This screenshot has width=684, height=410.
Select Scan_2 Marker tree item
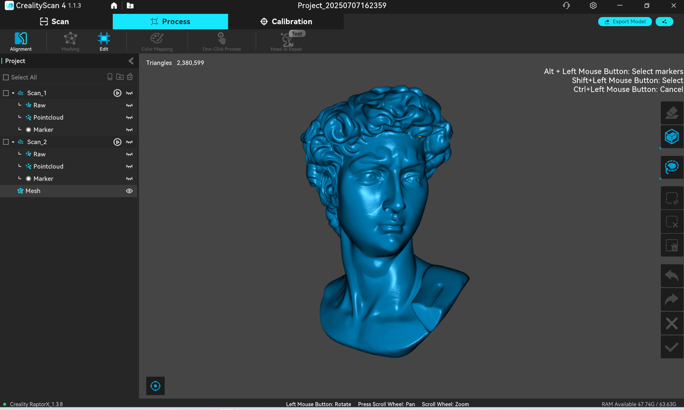[x=43, y=179]
